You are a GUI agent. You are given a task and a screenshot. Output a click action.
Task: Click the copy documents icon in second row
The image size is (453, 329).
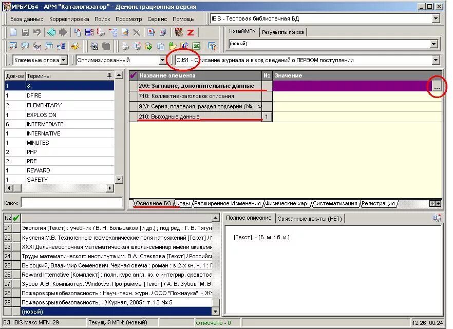coord(161,46)
